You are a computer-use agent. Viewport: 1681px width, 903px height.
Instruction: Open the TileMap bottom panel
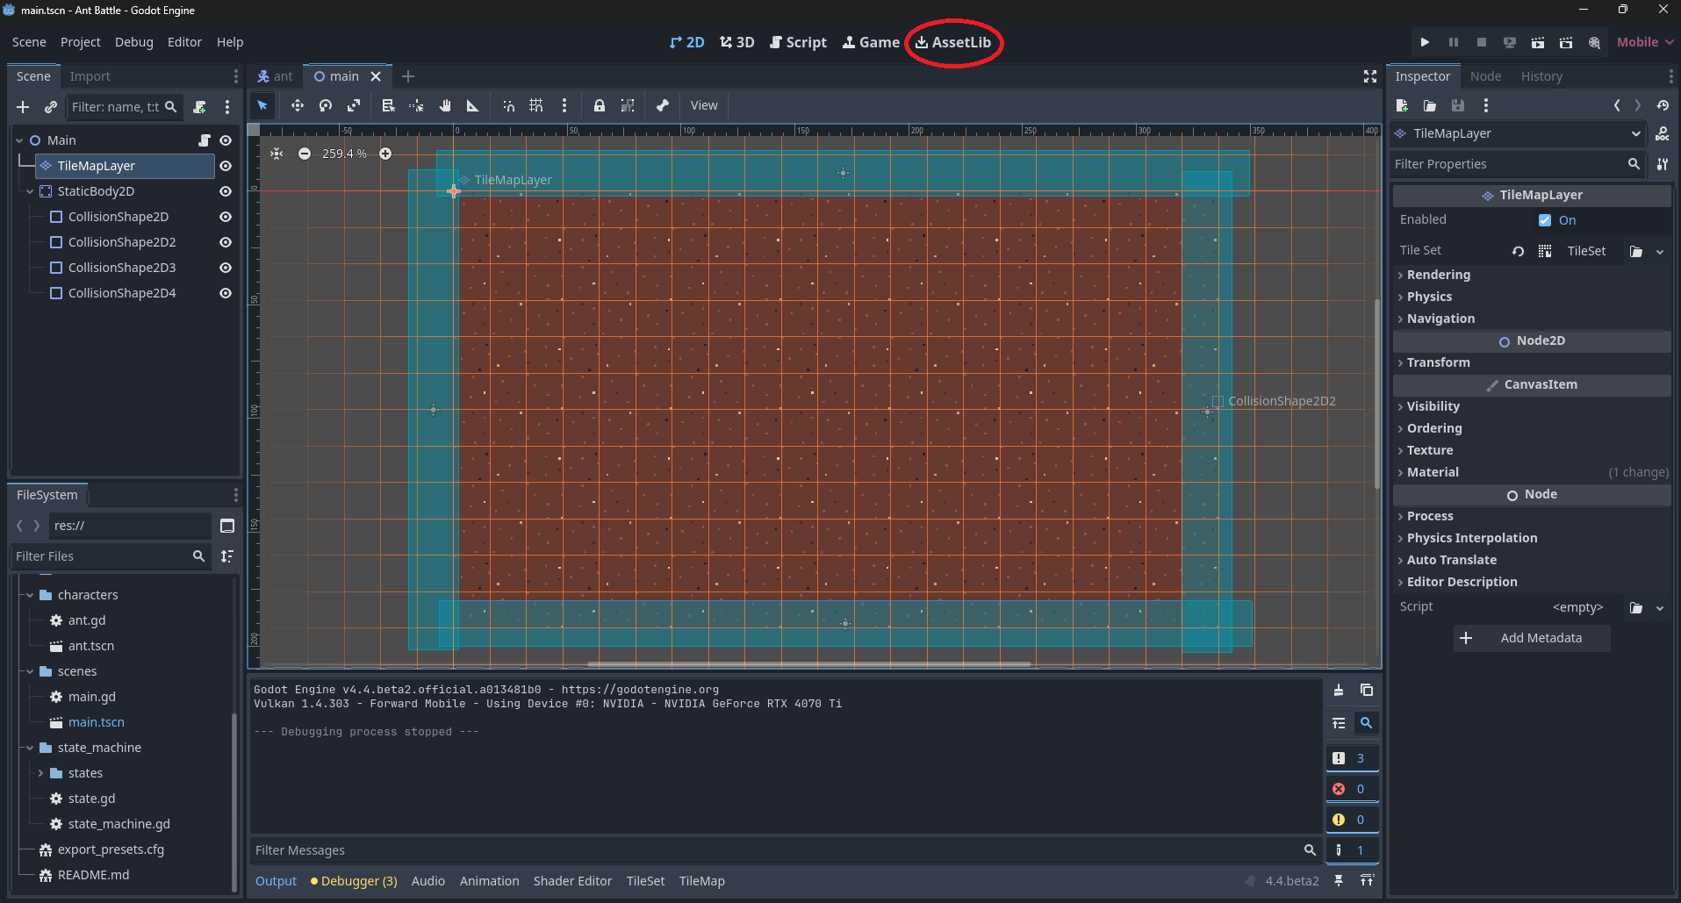[x=702, y=881]
